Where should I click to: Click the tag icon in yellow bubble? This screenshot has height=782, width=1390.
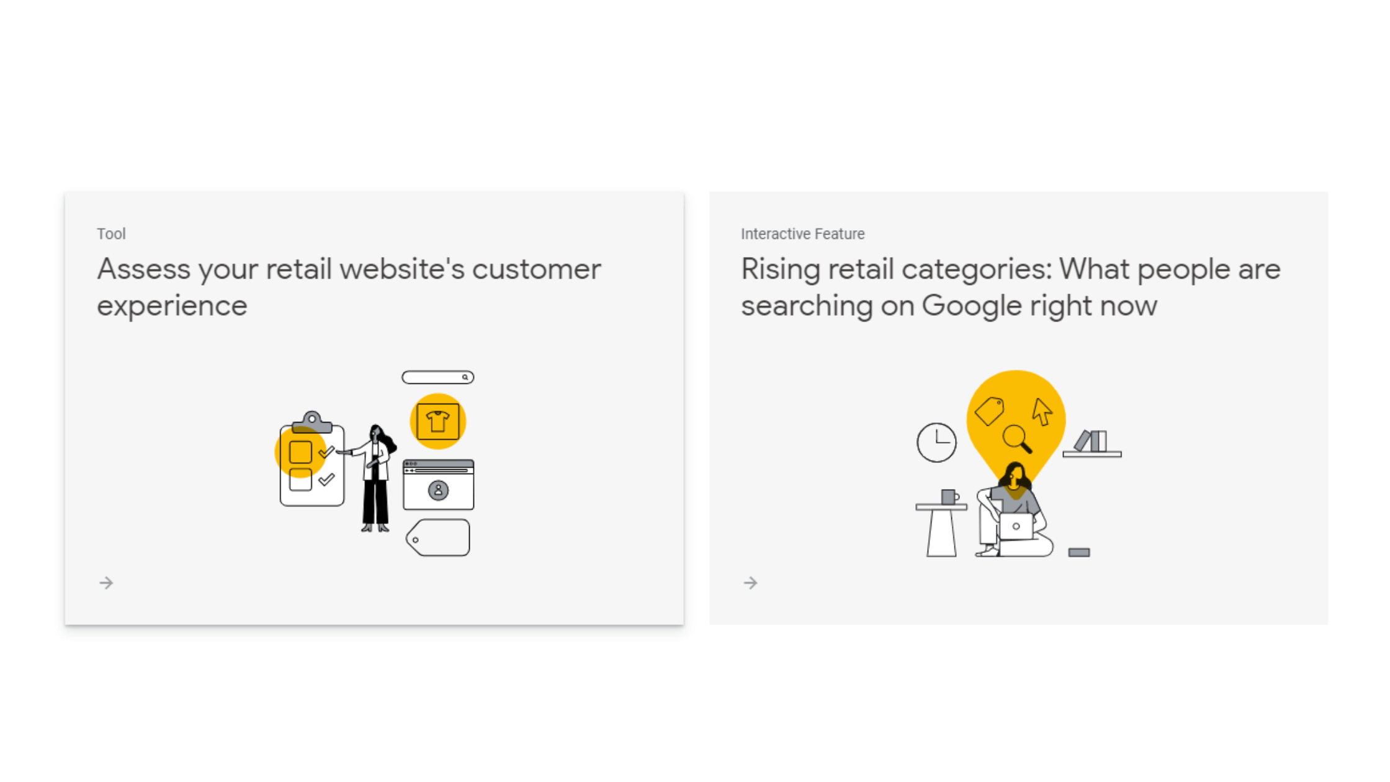tap(989, 411)
